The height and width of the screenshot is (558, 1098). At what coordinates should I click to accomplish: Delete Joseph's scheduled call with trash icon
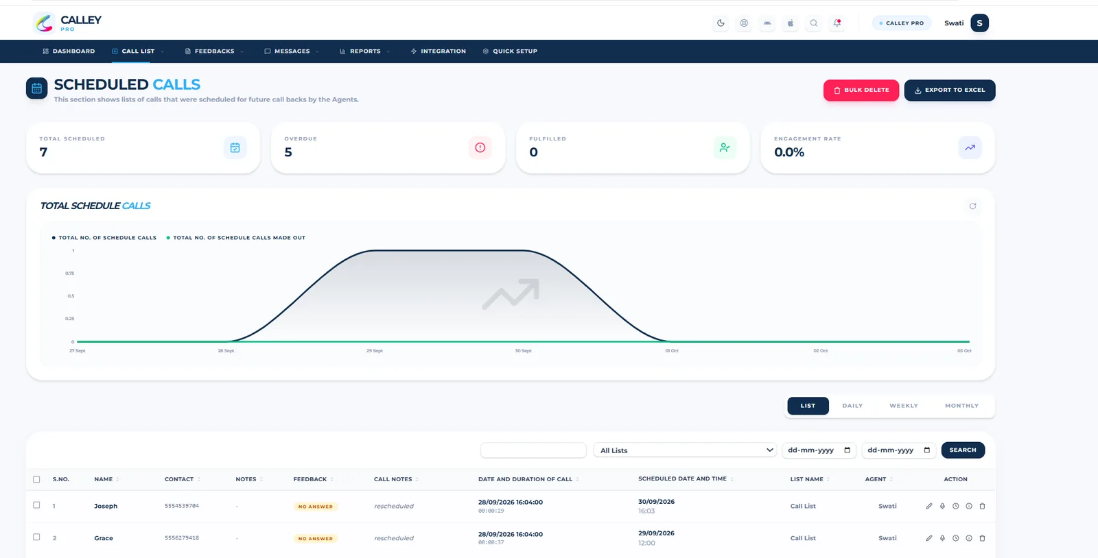[982, 507]
